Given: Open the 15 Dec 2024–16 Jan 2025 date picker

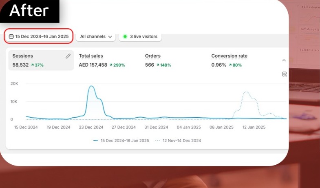Looking at the screenshot, I should tap(39, 36).
